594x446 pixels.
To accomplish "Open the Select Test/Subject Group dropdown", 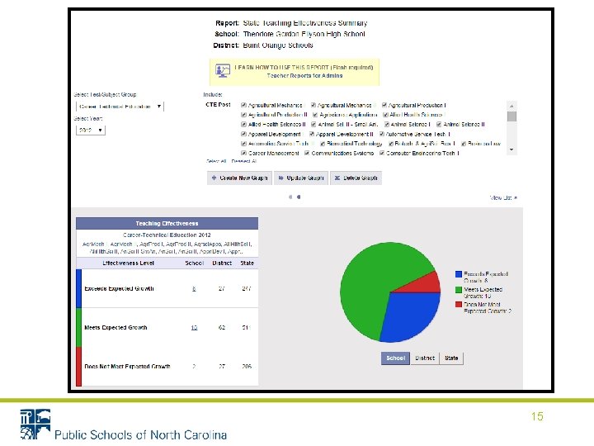I will tap(120, 107).
